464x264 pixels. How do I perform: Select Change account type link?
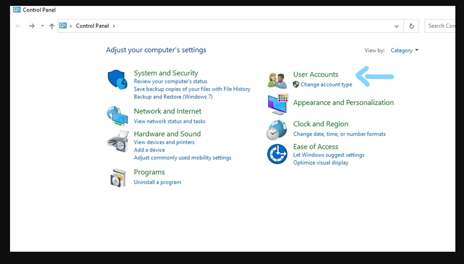(326, 85)
